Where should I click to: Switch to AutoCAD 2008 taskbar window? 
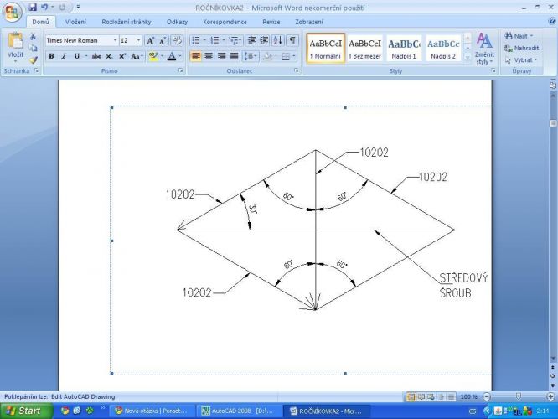click(x=240, y=411)
